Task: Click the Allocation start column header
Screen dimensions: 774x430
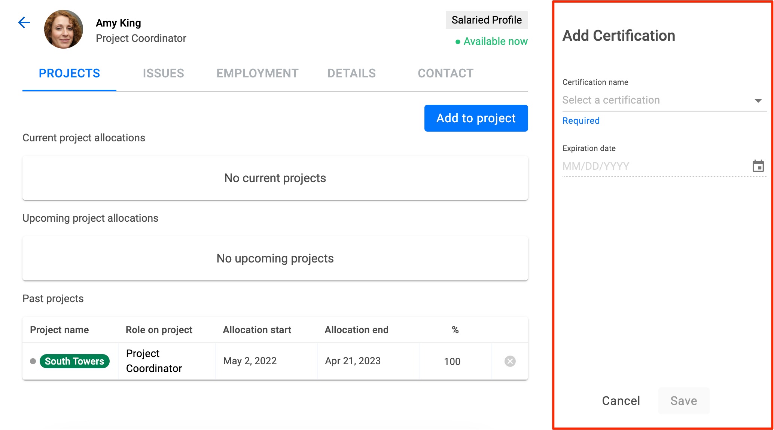Action: tap(257, 330)
